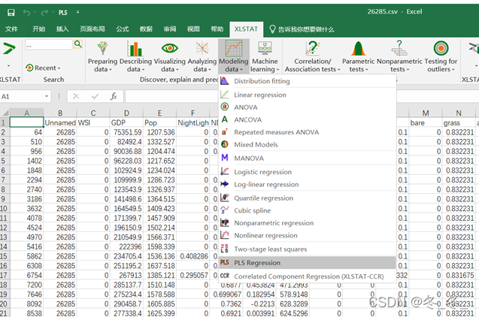Click the Redo arrow icon
This screenshot has height=317, width=479.
(x=44, y=13)
